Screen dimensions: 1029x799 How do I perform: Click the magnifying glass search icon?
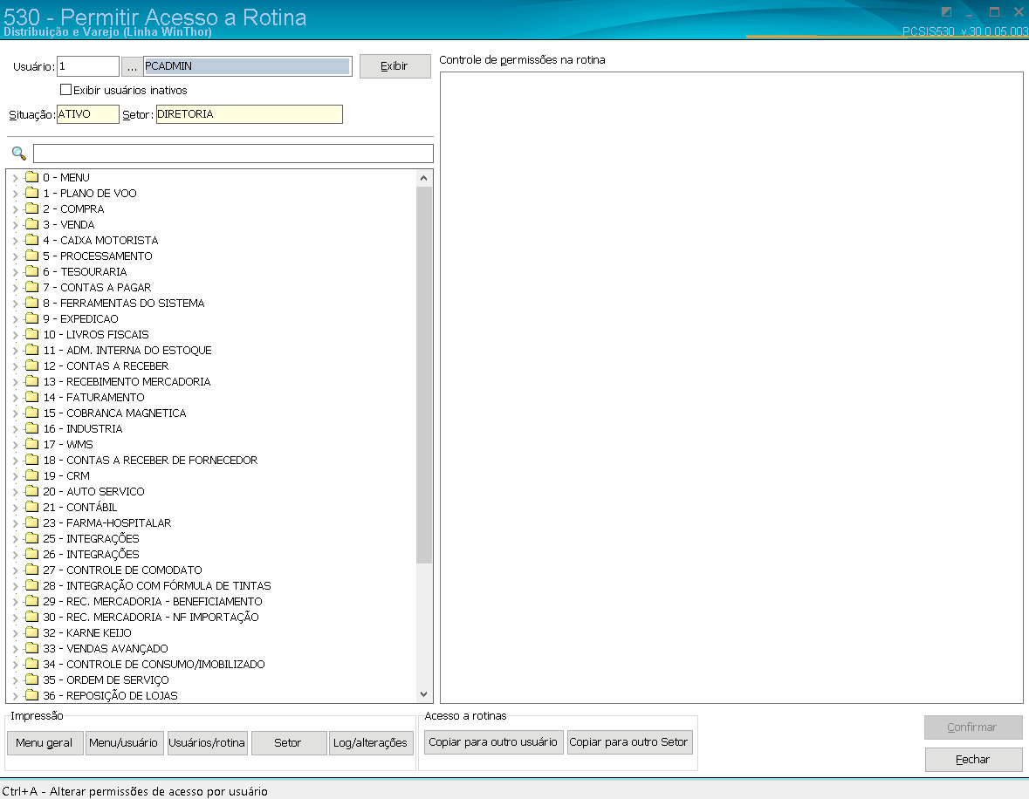tap(19, 154)
